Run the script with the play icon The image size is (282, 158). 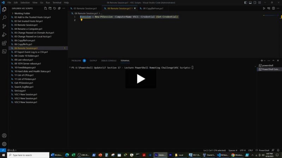coord(264,8)
